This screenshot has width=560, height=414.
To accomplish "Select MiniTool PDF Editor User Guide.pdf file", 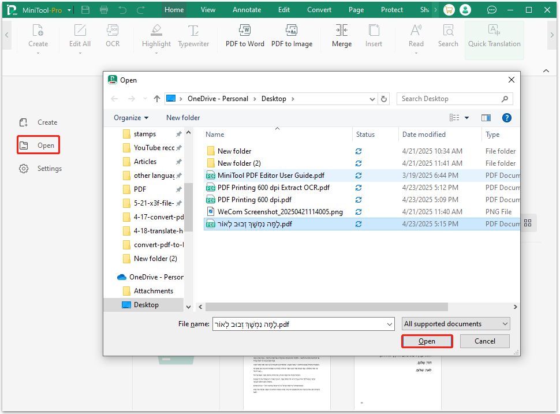I will 271,176.
